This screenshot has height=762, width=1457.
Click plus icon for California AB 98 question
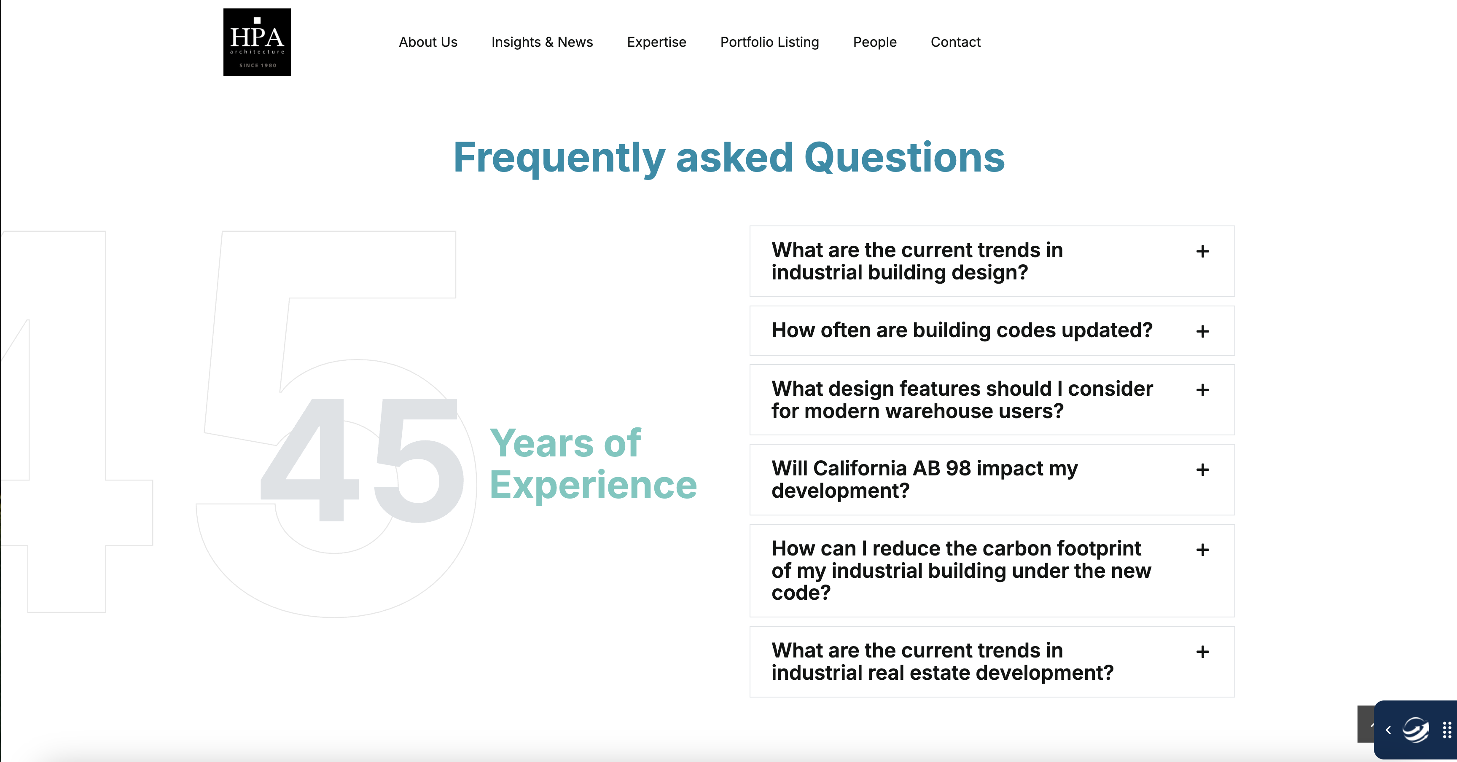(1202, 470)
